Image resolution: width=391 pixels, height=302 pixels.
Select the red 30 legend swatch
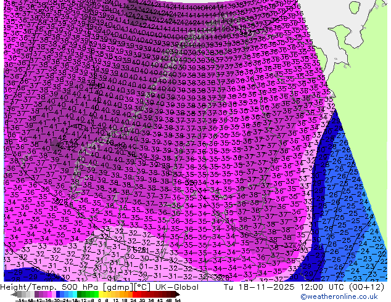(x=141, y=294)
